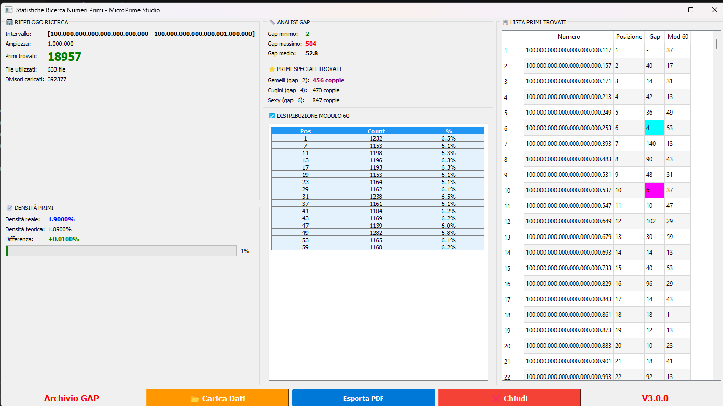Select the prime ending in .117
Image resolution: width=723 pixels, height=406 pixels.
(x=569, y=50)
